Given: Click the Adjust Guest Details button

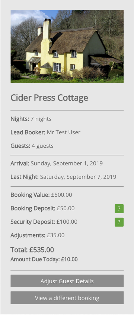Looking at the screenshot, I should [67, 281].
